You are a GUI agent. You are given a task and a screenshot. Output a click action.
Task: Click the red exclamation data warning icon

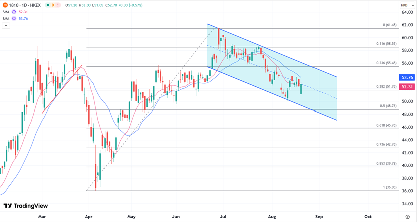coord(58,5)
